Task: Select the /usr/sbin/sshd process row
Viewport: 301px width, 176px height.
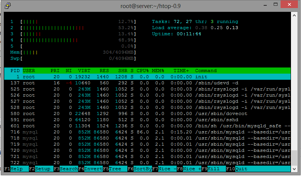Action: (x=147, y=120)
